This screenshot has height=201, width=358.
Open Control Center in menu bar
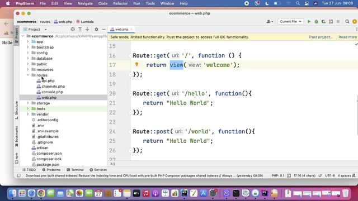[x=307, y=3]
